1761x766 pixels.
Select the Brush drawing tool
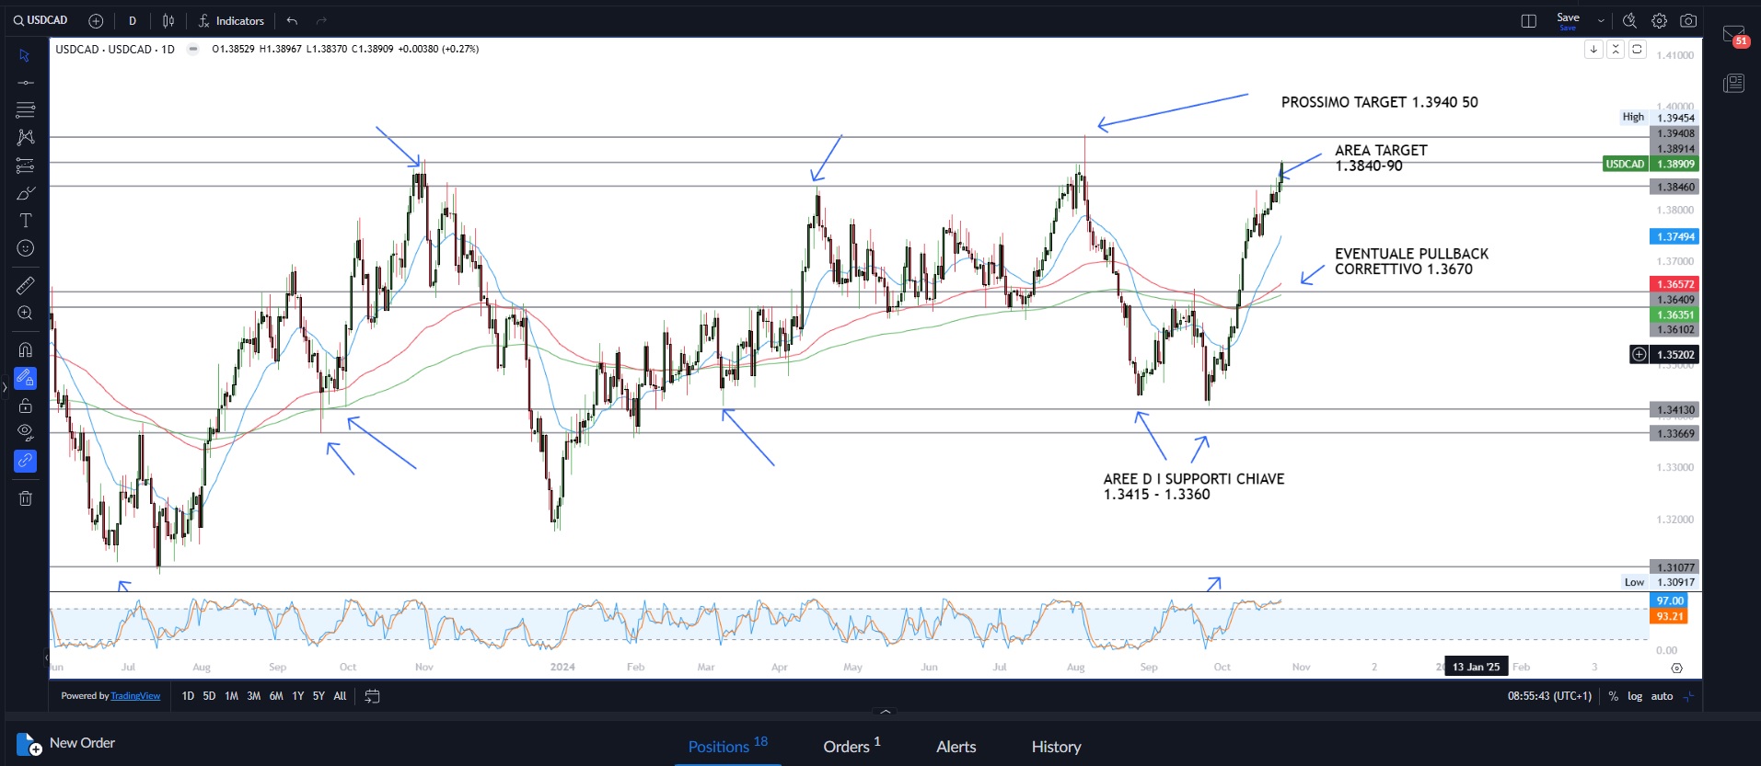[26, 193]
